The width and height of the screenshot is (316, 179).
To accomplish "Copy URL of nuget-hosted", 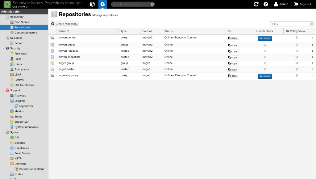I will (x=233, y=70).
